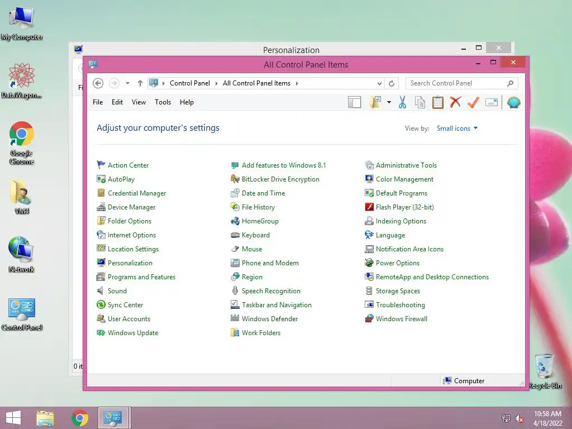572x429 pixels.
Task: Open the View by Small icons dropdown
Action: tap(457, 128)
